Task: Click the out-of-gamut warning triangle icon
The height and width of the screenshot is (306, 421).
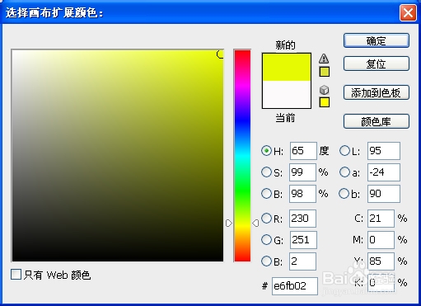Action: 324,58
